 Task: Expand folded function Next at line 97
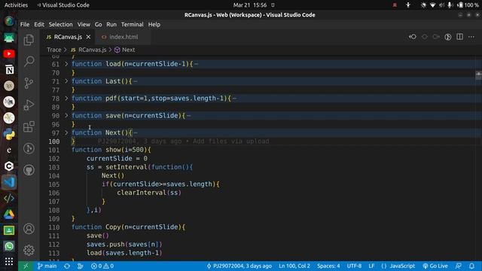[x=66, y=132]
